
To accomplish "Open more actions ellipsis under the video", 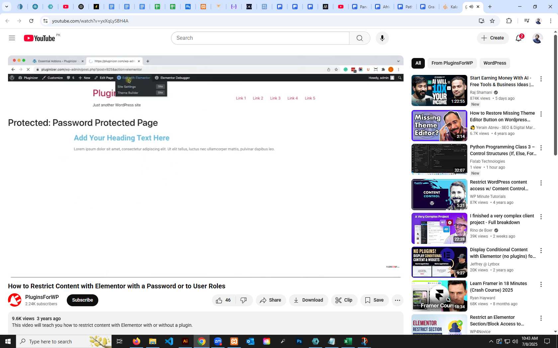I will click(398, 300).
